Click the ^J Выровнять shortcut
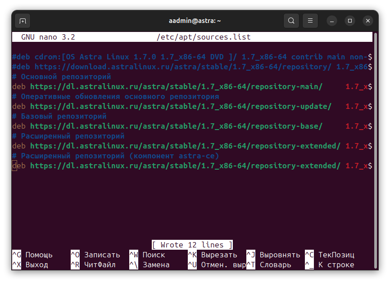 pos(273,255)
